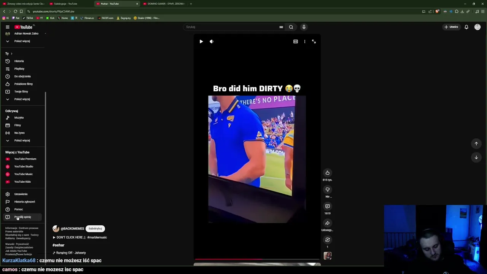The width and height of the screenshot is (487, 274).
Task: Open YouTube Kids
Action: [x=22, y=182]
